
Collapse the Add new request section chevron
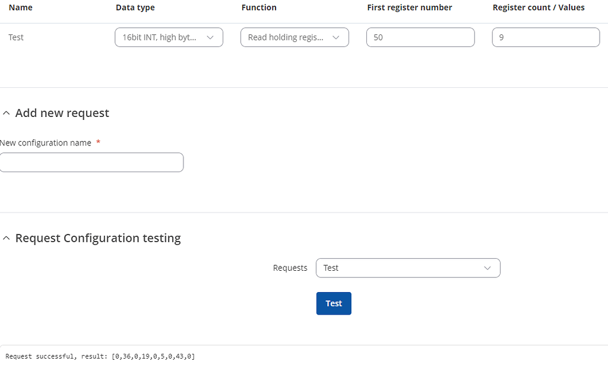(x=7, y=113)
